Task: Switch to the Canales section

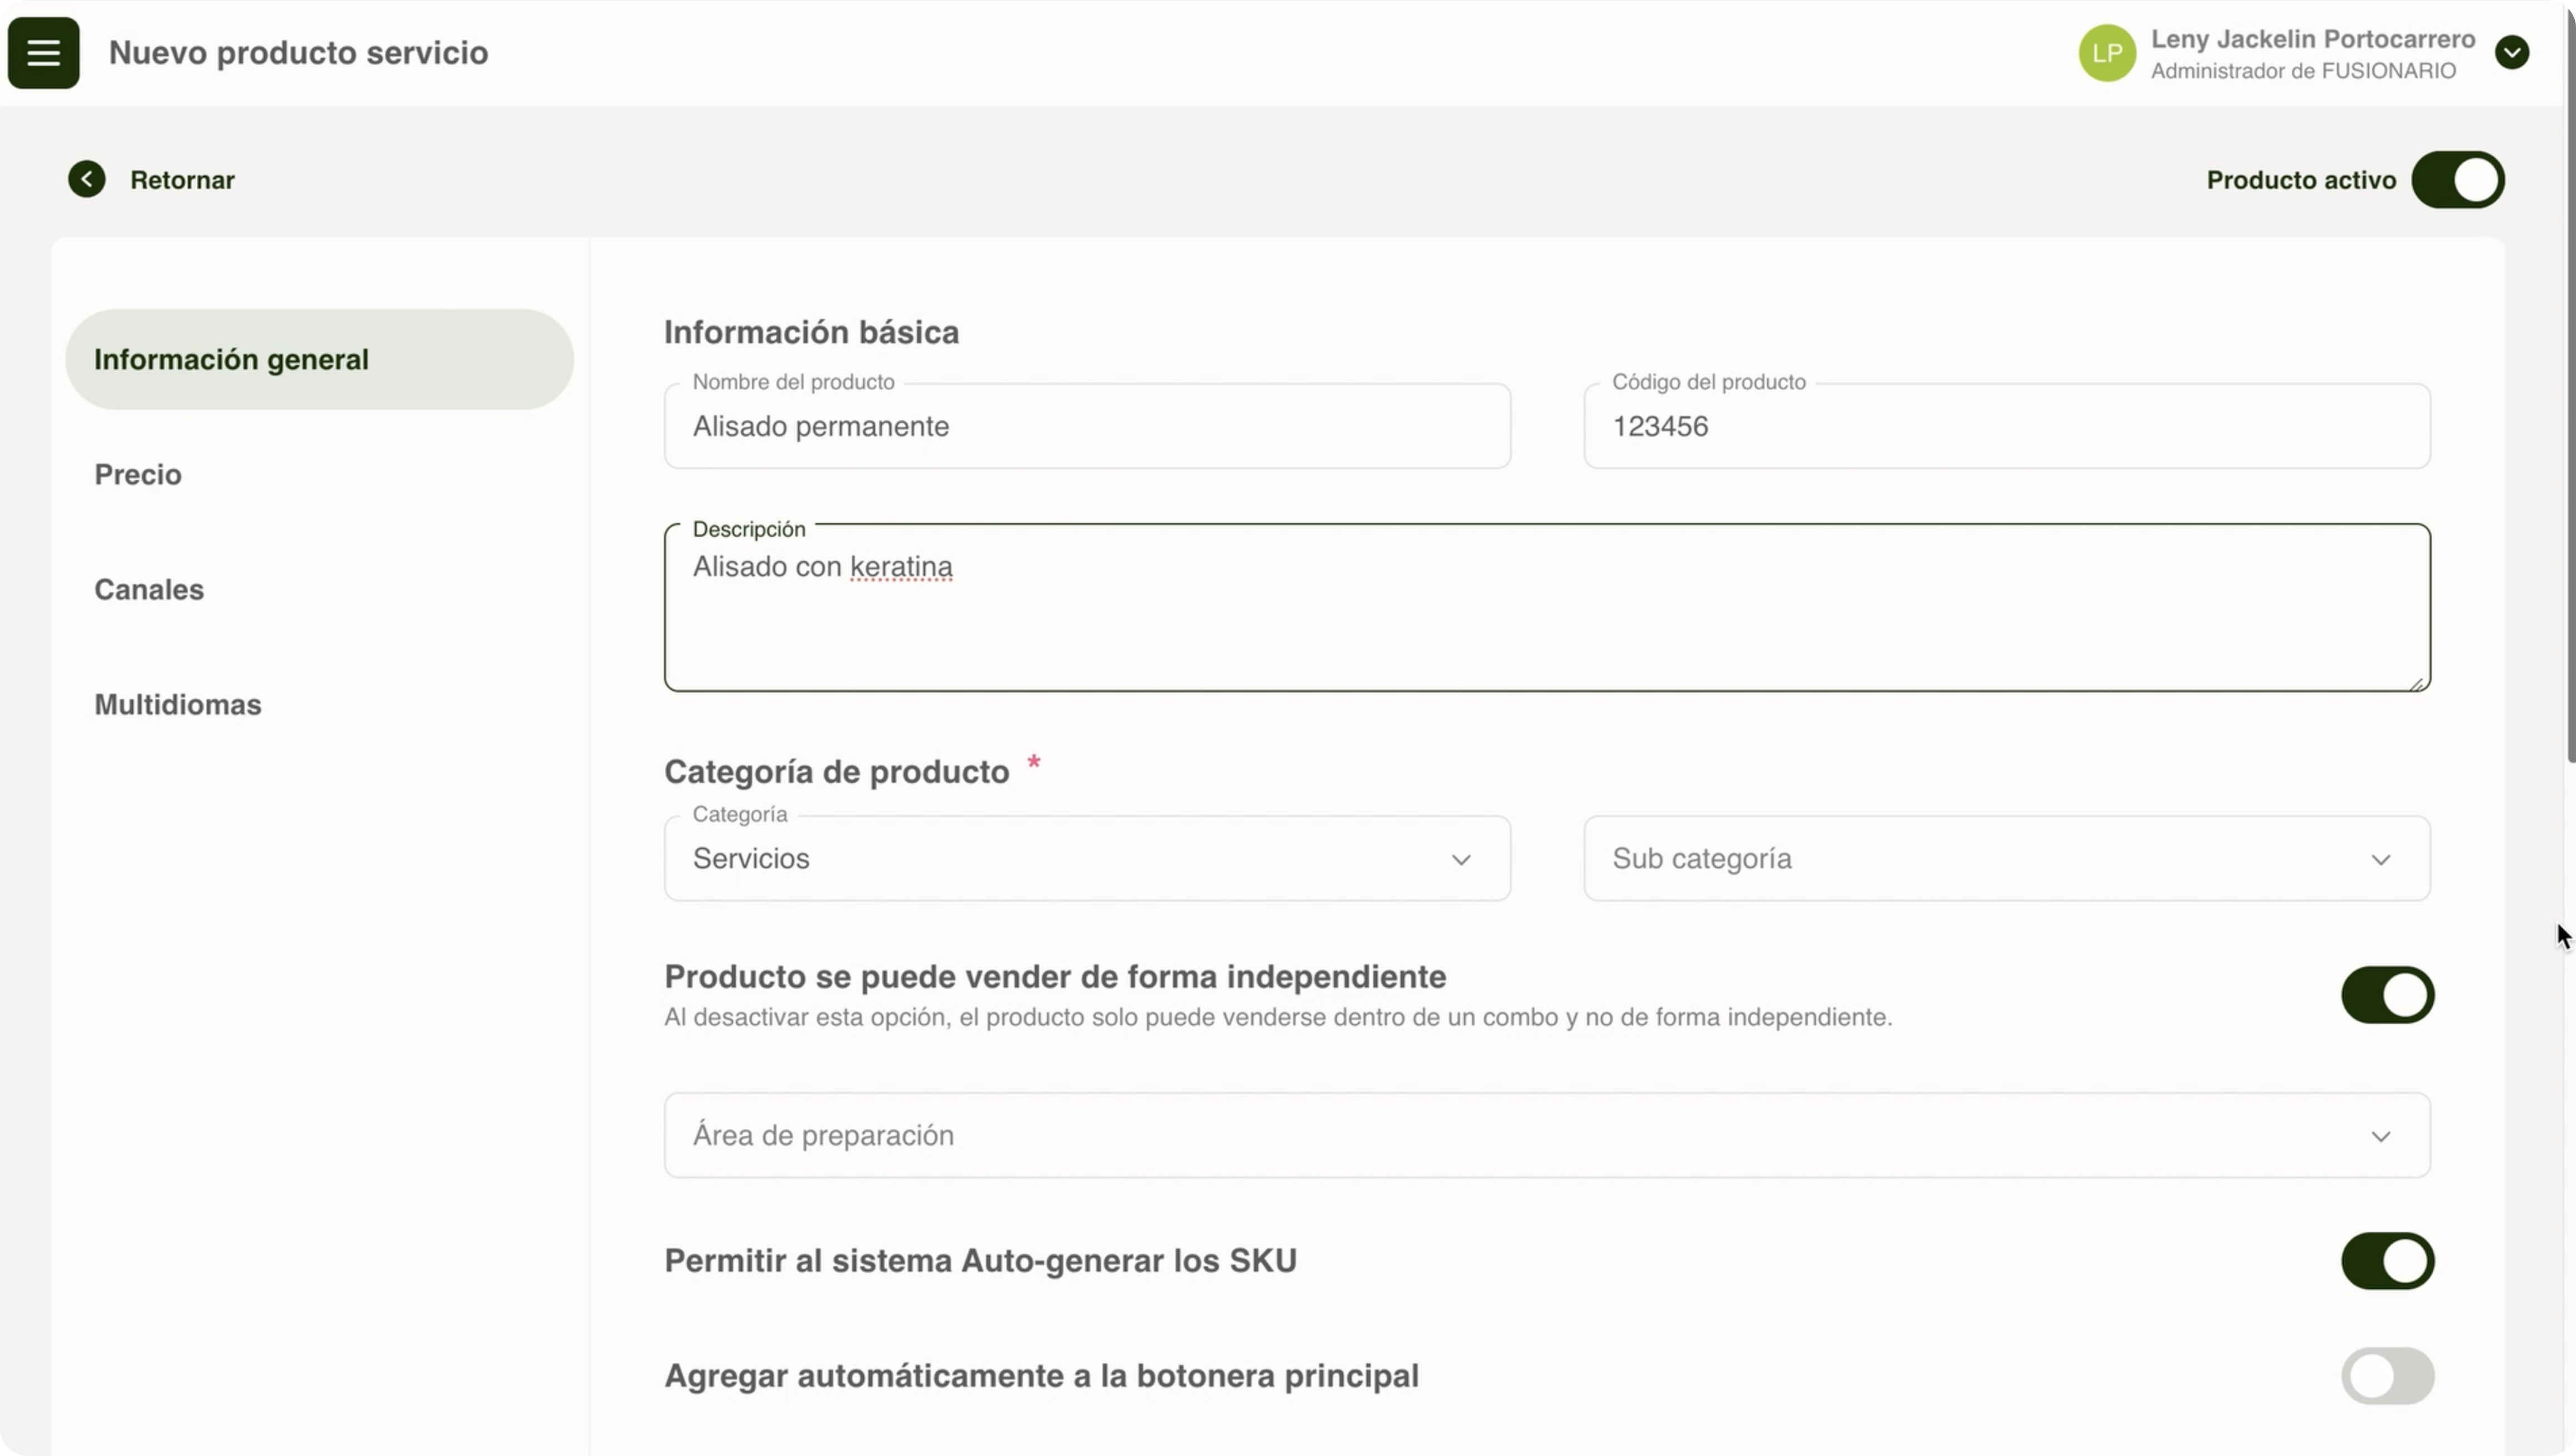Action: [149, 590]
